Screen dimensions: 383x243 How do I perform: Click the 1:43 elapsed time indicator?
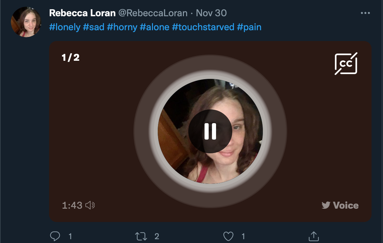point(72,205)
